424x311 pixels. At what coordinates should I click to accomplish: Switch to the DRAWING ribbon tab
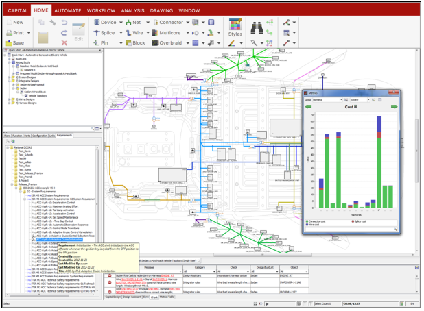click(x=161, y=11)
